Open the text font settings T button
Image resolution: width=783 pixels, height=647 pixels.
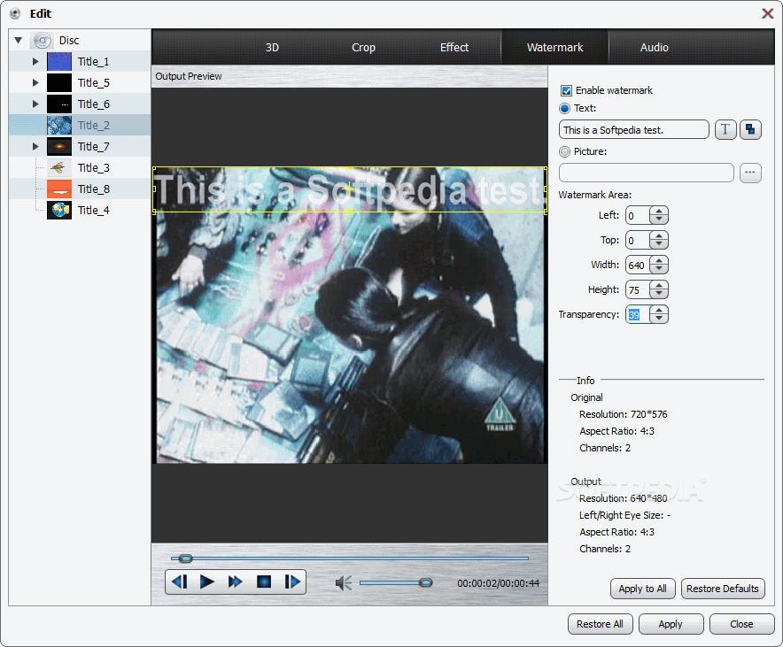tap(725, 130)
